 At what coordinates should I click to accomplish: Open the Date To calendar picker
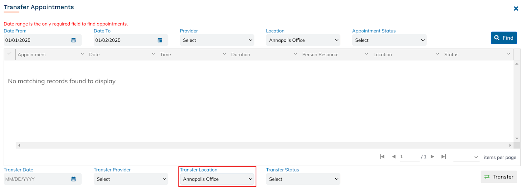tap(160, 40)
